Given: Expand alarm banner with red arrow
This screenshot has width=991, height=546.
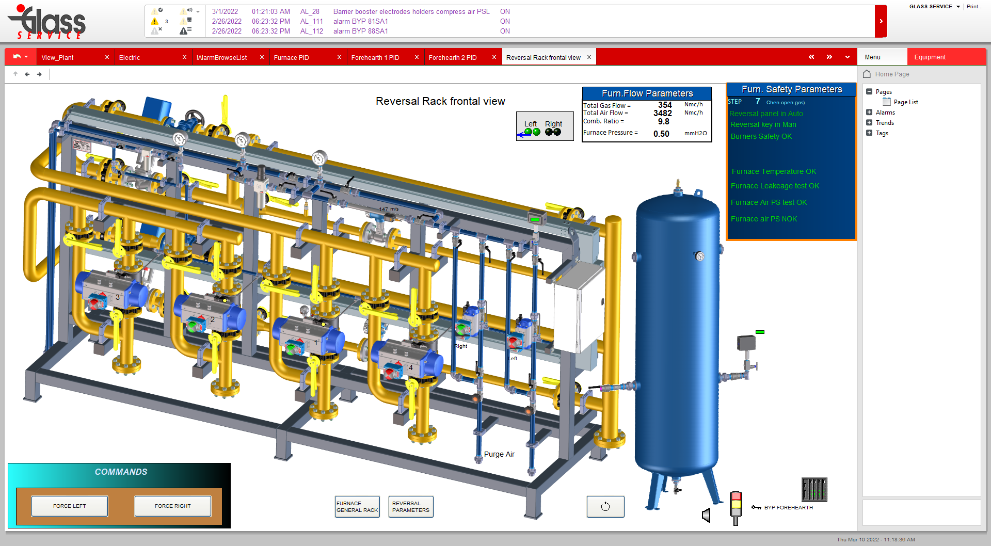Looking at the screenshot, I should (x=881, y=21).
